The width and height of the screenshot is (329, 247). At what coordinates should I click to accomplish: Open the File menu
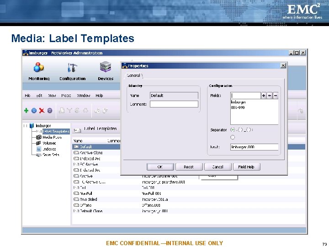tap(27, 96)
